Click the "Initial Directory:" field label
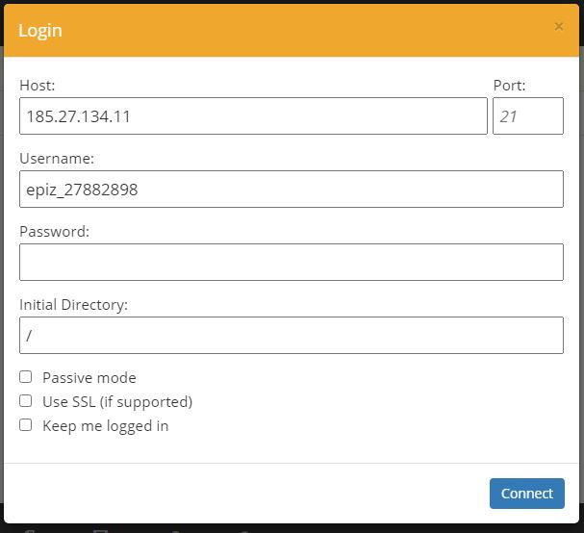The width and height of the screenshot is (584, 533). tap(74, 305)
